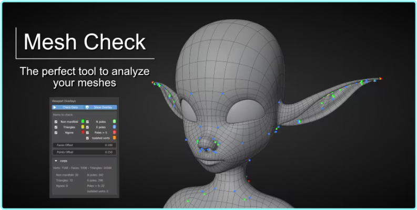Open the red Poles > 5 swatch

[x=114, y=132]
